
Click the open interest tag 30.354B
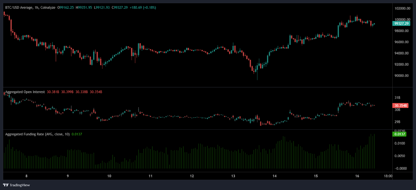400,106
